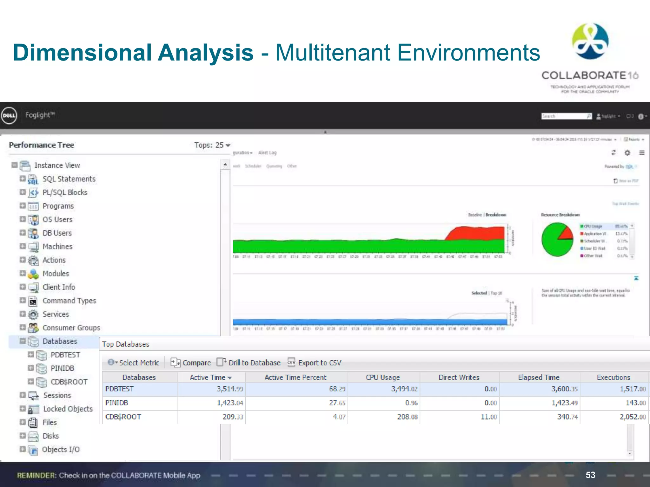Sort by Active Time column header

click(211, 377)
